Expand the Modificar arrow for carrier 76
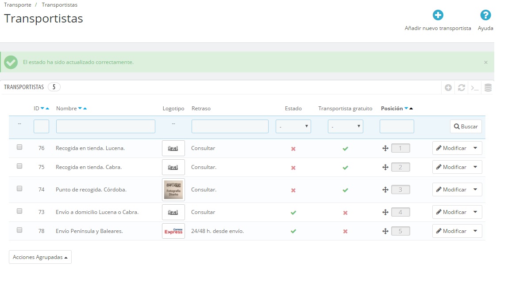The image size is (531, 300). (475, 148)
